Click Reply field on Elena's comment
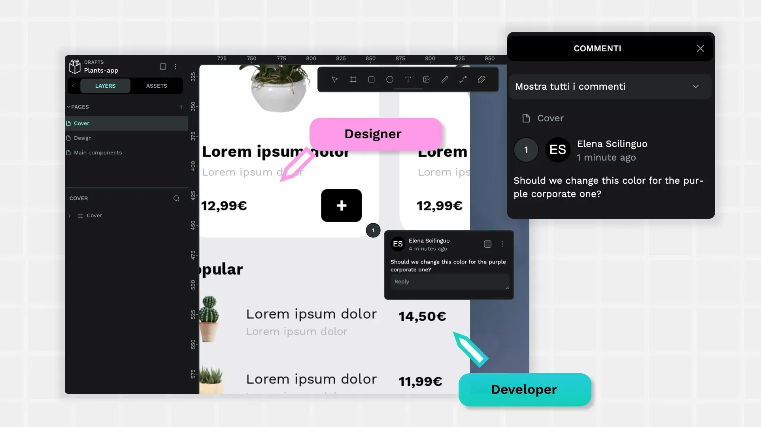Screen dimensions: 761x427 click(449, 281)
